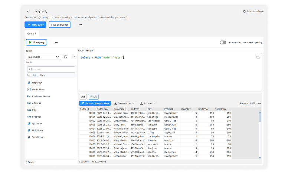Click the search magnifier icon in Fields
The height and width of the screenshot is (174, 288).
(x=31, y=70)
